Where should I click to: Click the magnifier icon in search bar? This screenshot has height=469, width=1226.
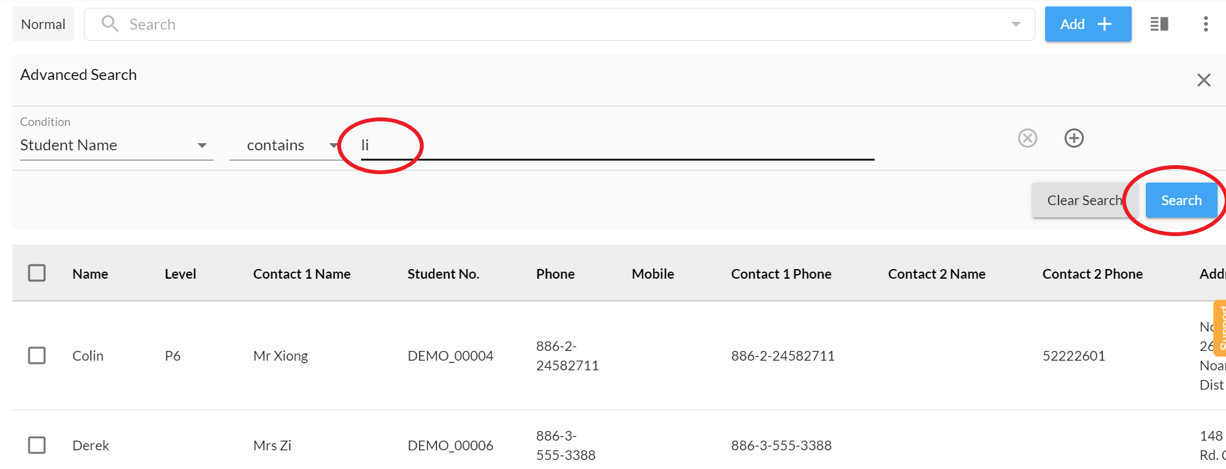click(x=110, y=24)
